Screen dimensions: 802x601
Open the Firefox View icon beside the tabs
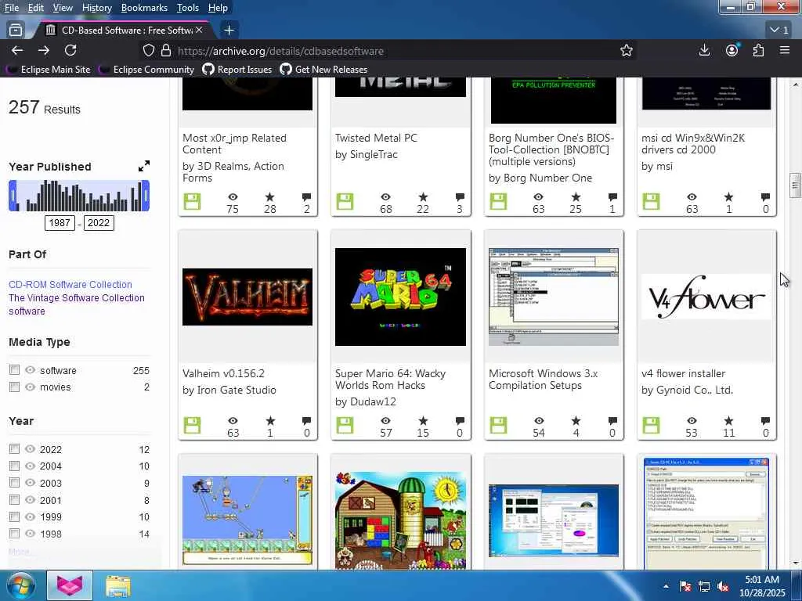click(x=16, y=31)
